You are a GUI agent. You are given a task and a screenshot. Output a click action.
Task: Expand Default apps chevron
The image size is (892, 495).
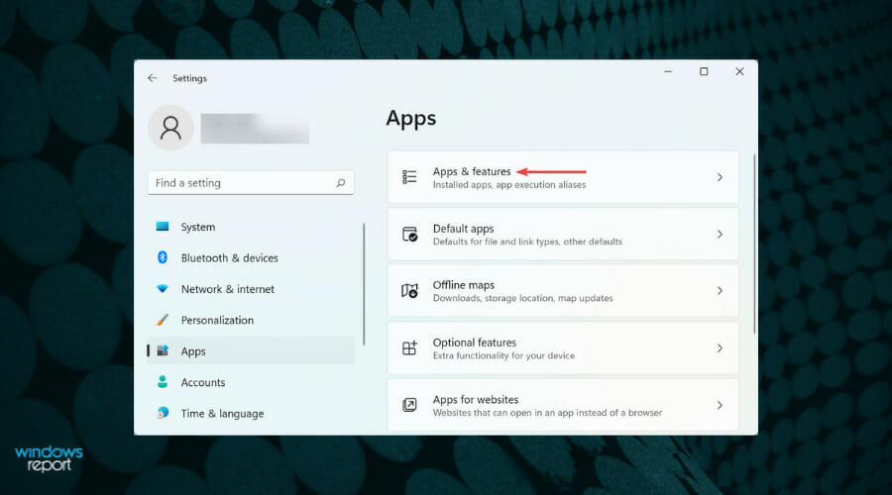(720, 235)
